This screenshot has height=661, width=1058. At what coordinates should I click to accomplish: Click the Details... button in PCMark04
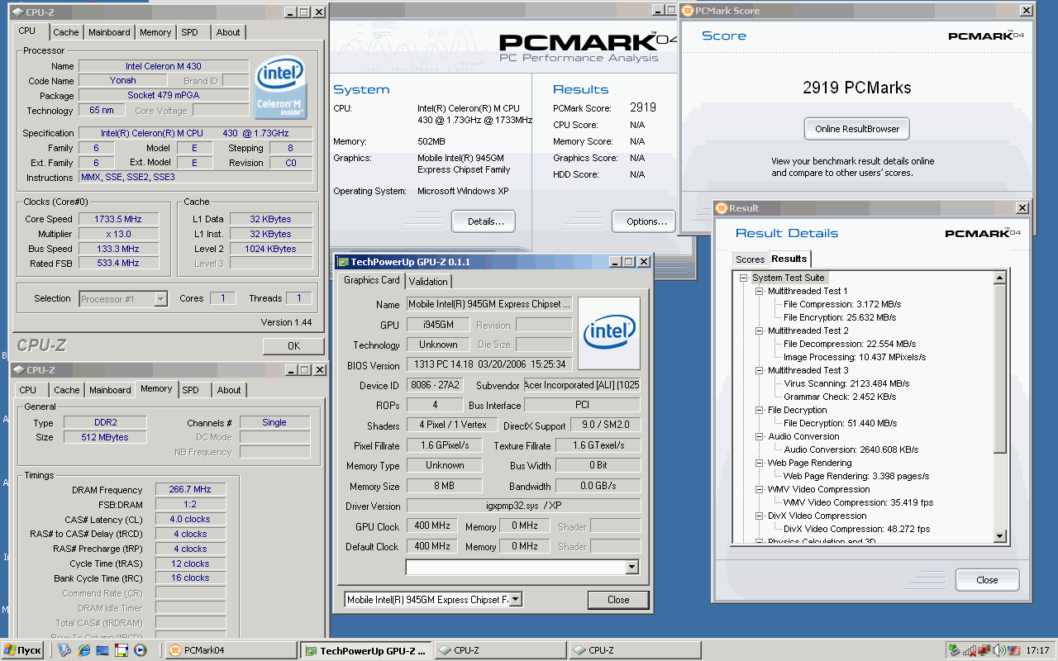pyautogui.click(x=484, y=221)
